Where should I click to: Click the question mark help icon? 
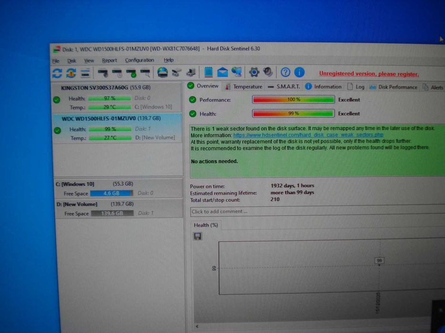point(285,72)
